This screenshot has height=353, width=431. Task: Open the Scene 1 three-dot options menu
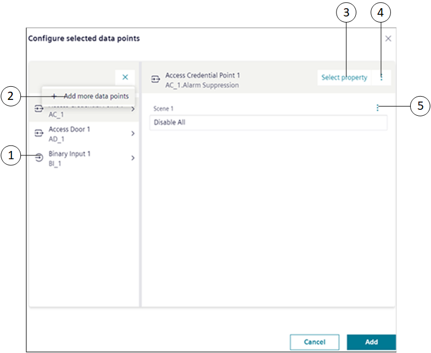tap(377, 108)
